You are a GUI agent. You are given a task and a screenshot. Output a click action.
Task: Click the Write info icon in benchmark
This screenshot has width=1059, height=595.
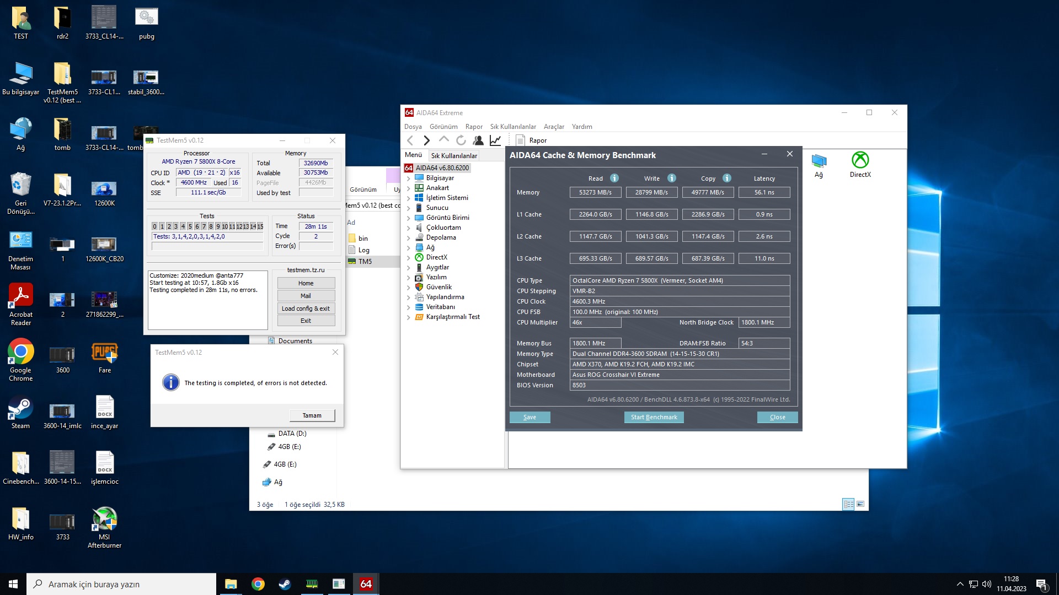[x=672, y=178]
